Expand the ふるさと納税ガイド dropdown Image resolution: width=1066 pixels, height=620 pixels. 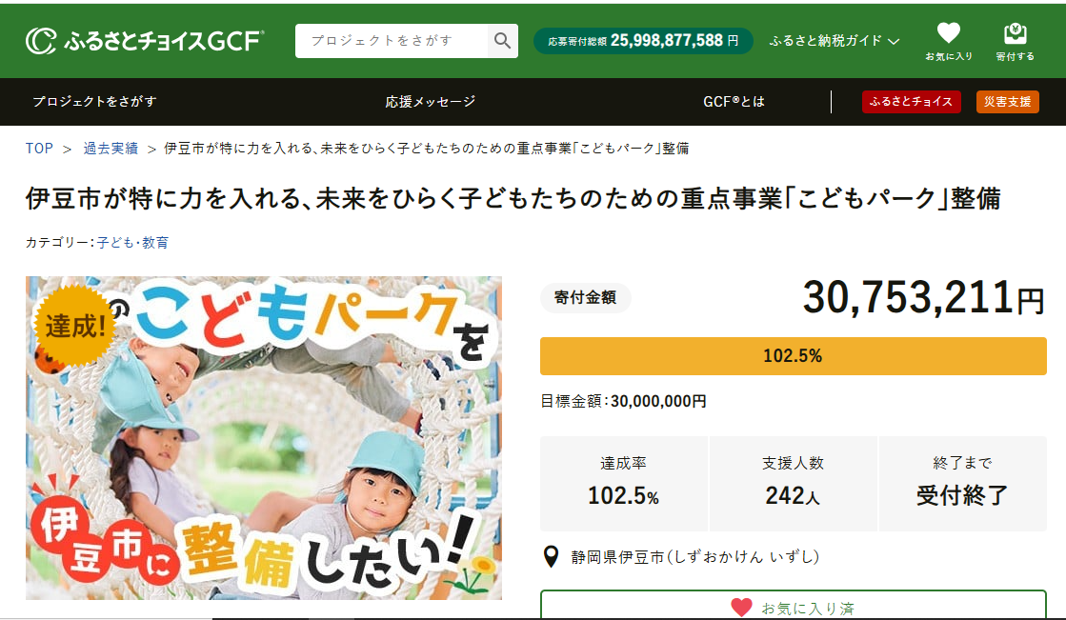[x=834, y=41]
